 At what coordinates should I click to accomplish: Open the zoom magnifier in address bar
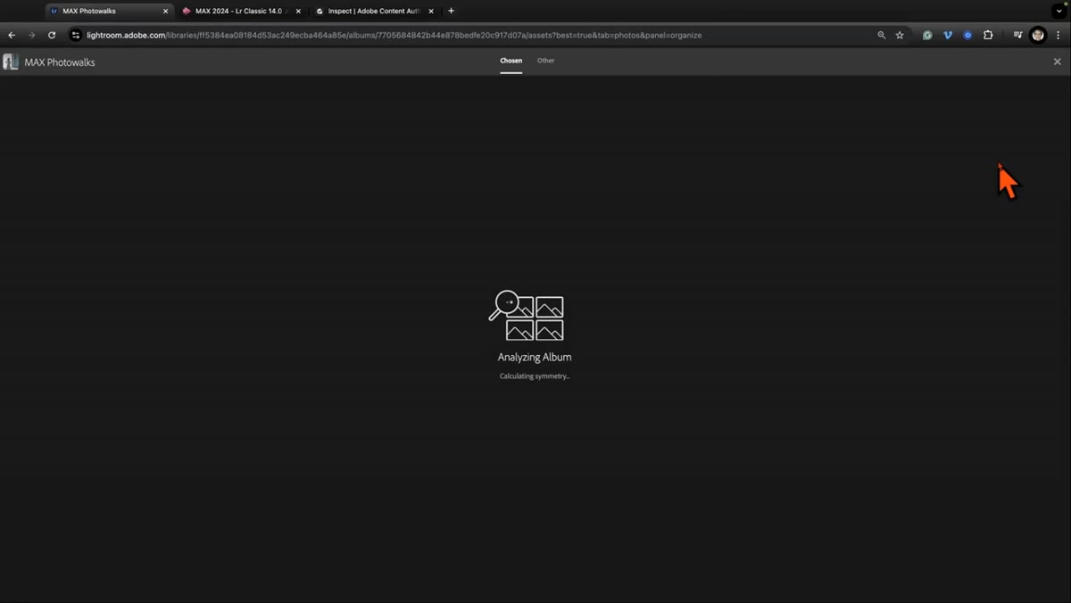click(x=882, y=35)
